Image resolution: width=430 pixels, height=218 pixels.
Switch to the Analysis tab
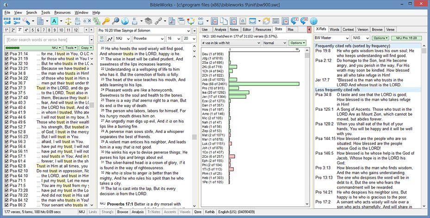220,30
